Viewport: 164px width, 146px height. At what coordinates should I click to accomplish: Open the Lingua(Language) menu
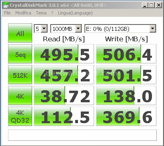click(75, 13)
